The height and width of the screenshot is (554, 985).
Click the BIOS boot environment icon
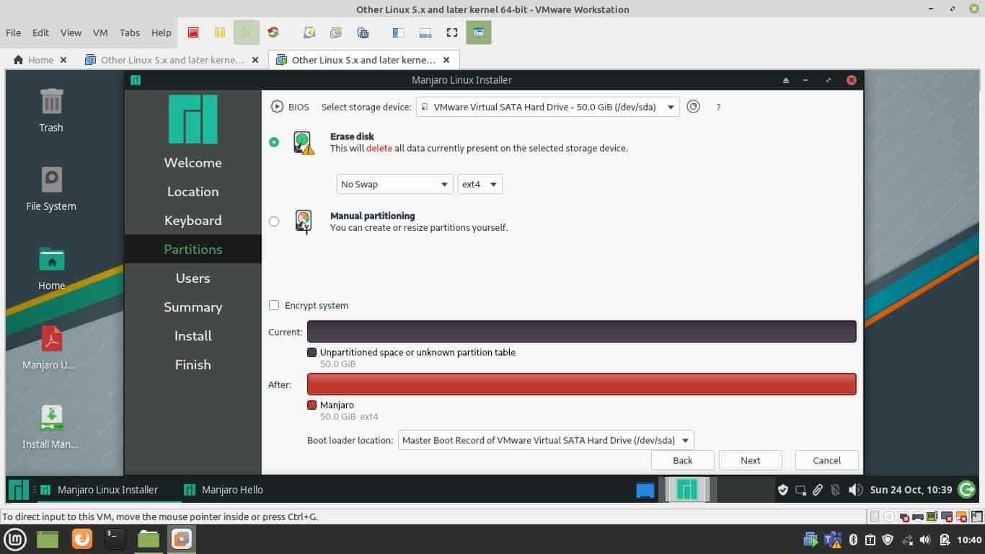pos(277,107)
